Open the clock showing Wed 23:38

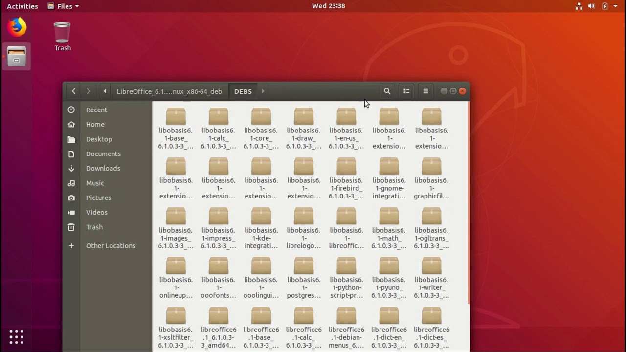[x=329, y=6]
